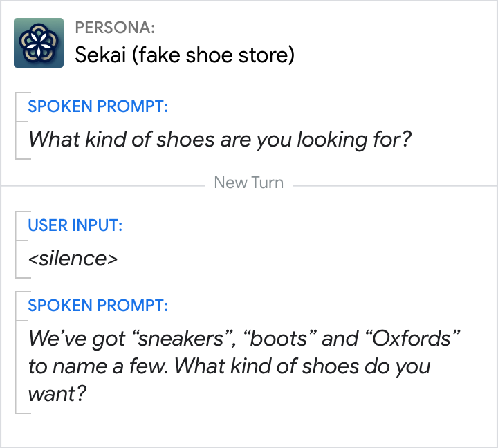The height and width of the screenshot is (448, 498).
Task: Click the divider line right of "New Turn"
Action: coord(394,185)
